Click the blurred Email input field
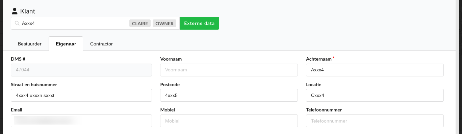 click(81, 121)
